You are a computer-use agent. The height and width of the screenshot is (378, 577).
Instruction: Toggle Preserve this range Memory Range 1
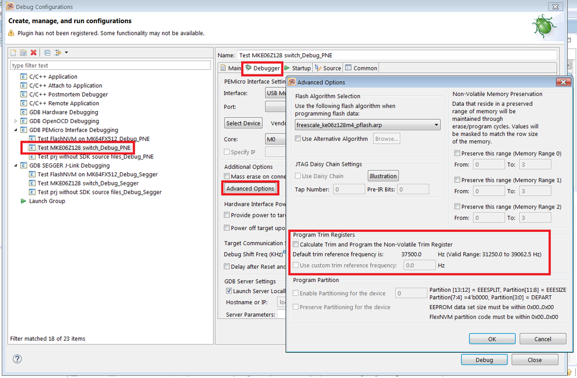click(x=457, y=180)
